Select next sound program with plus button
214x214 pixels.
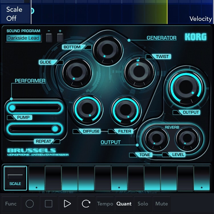coord(60,38)
